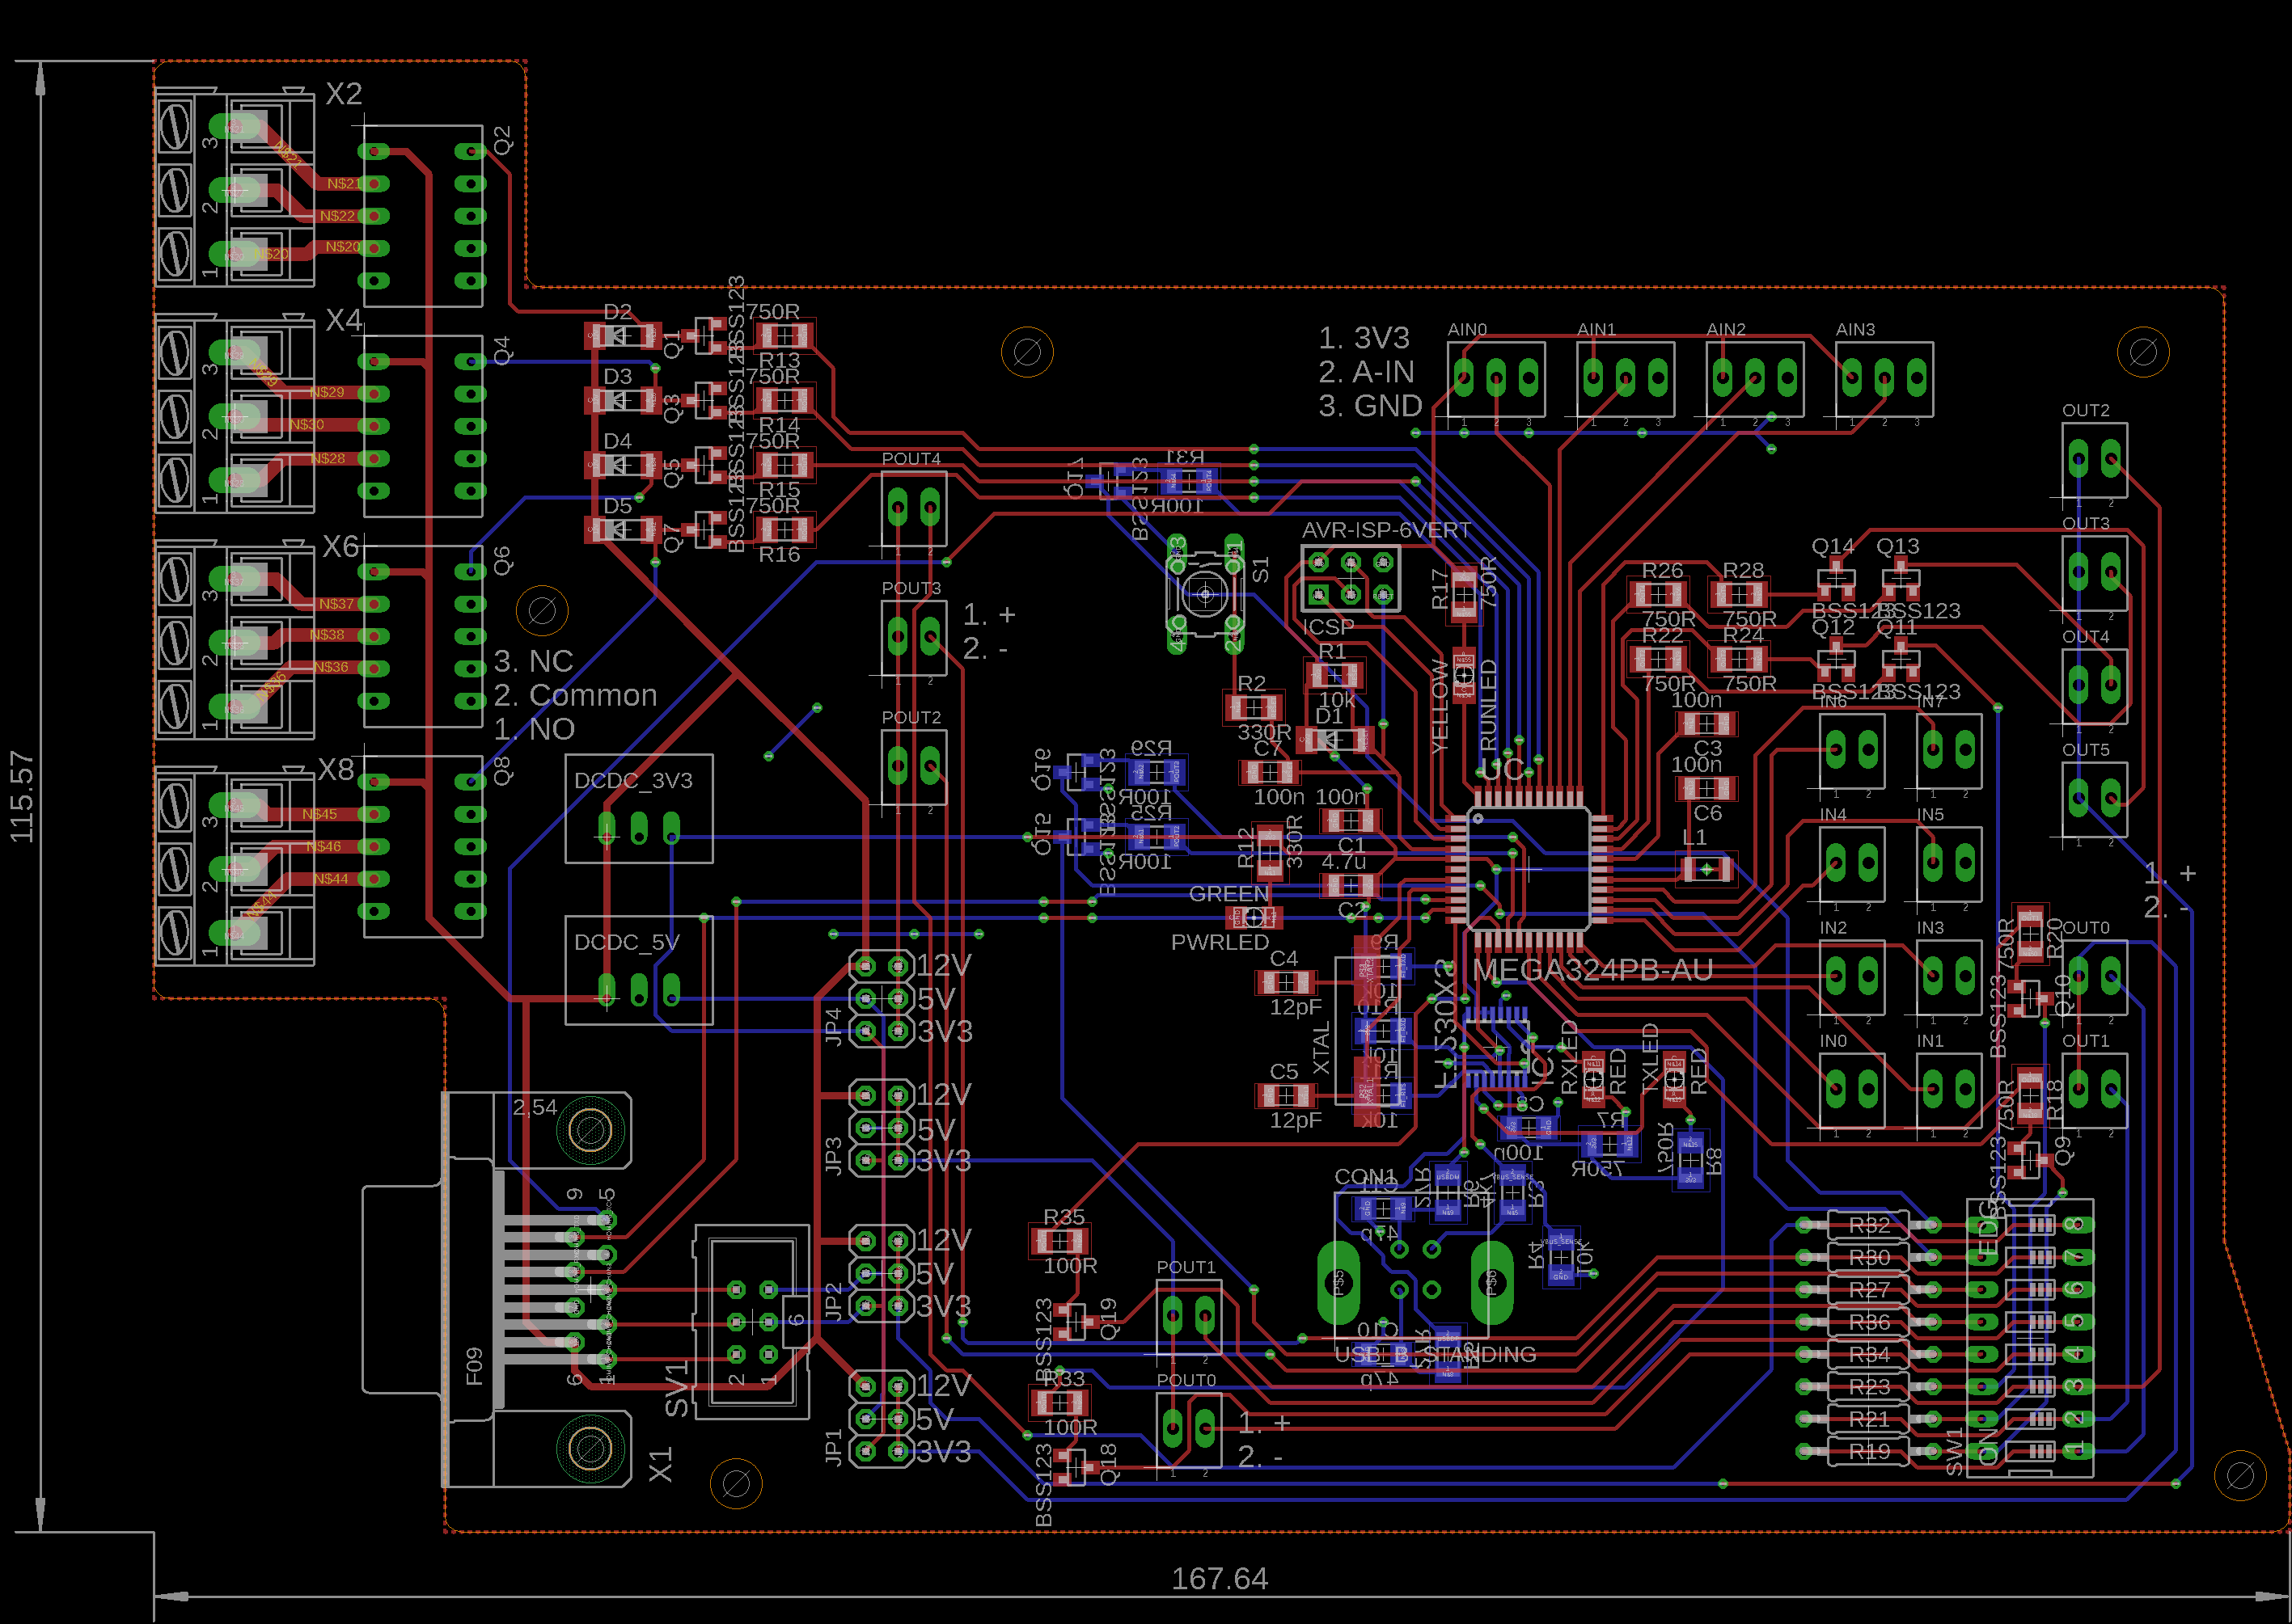Screen dimensions: 2292x1624
Task: Click the DCDC_3V3 converter footprint
Action: pos(639,808)
